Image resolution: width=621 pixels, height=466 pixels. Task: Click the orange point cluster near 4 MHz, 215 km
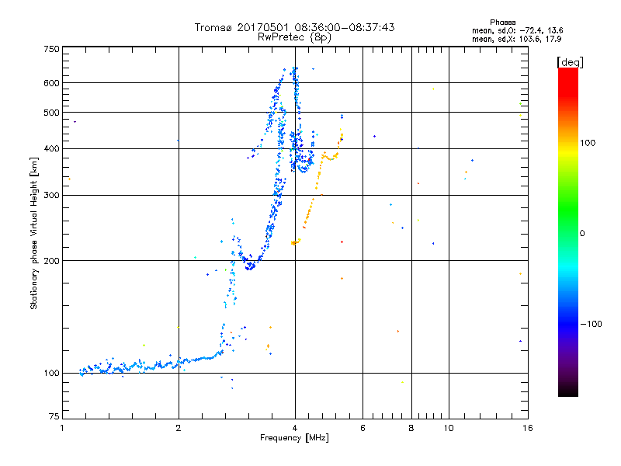tap(295, 242)
